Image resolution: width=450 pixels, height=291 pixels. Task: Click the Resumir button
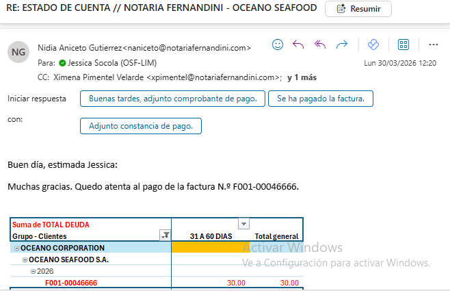coord(358,8)
